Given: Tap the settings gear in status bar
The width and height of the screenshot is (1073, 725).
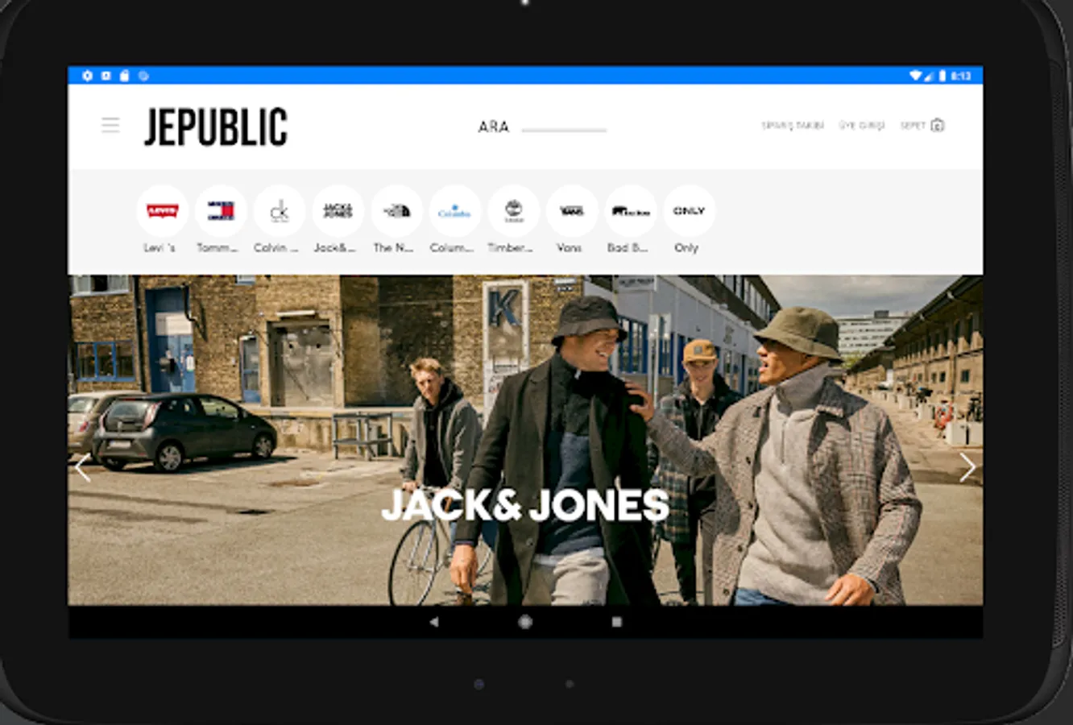Looking at the screenshot, I should coord(87,76).
